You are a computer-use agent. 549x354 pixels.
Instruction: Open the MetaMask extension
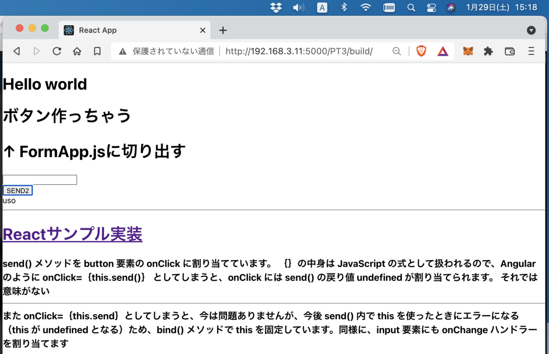(468, 51)
